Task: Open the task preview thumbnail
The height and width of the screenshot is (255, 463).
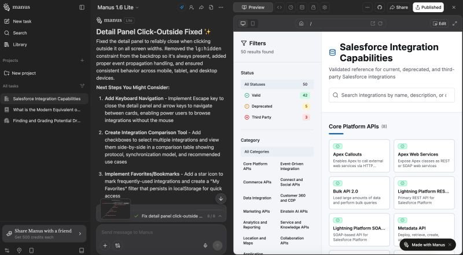Action: pos(115,209)
